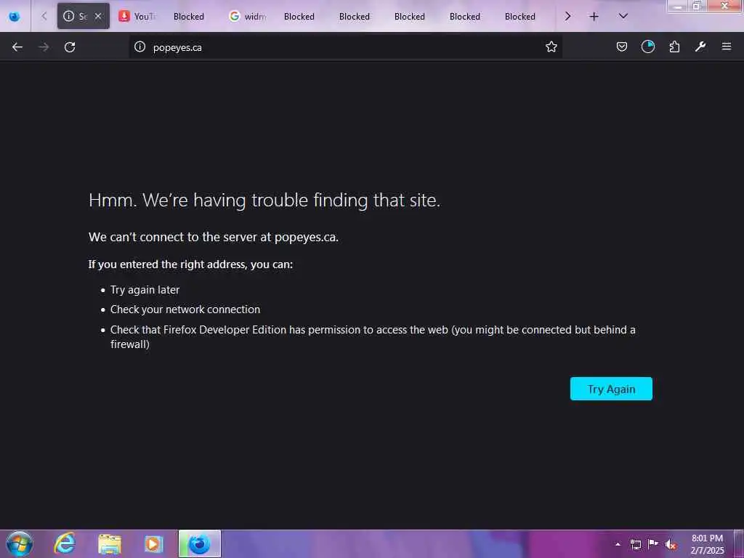Open the Windows Start menu
The width and height of the screenshot is (744, 558).
[x=20, y=543]
